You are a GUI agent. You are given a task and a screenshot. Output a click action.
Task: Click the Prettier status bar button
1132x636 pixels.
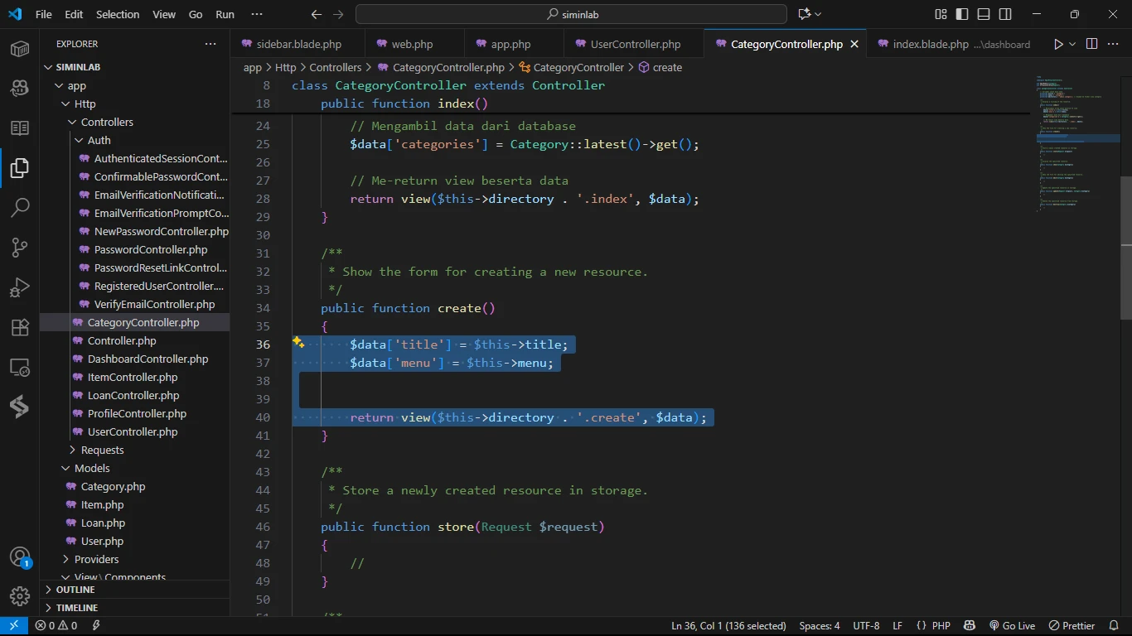[1072, 625]
